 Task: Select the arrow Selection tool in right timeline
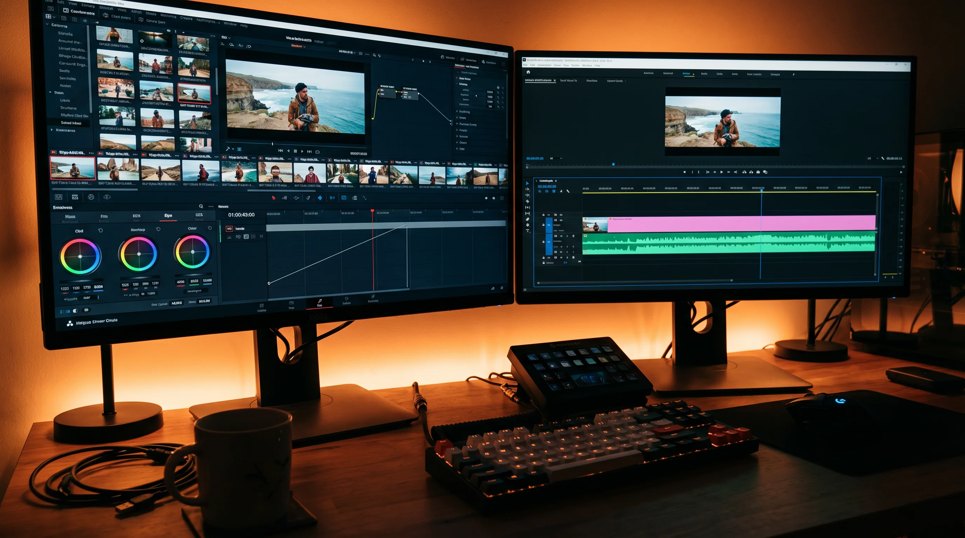click(x=527, y=183)
